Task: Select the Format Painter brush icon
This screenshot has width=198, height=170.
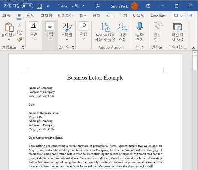Action: 20,39
